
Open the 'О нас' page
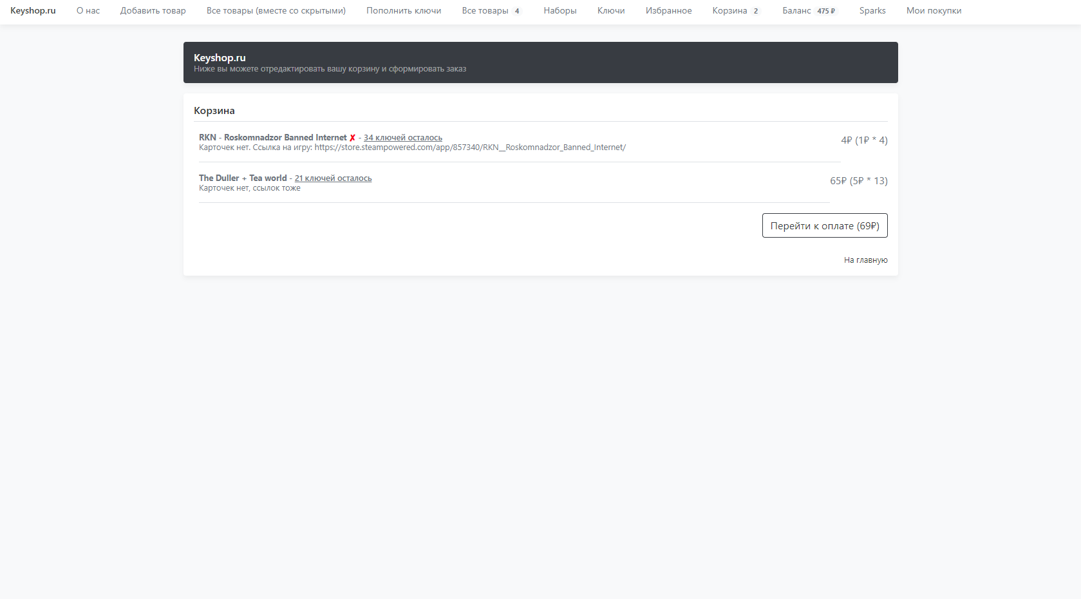coord(88,11)
